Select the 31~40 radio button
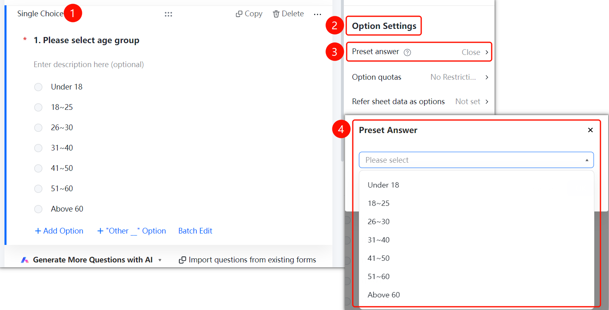The height and width of the screenshot is (310, 609). [x=38, y=148]
